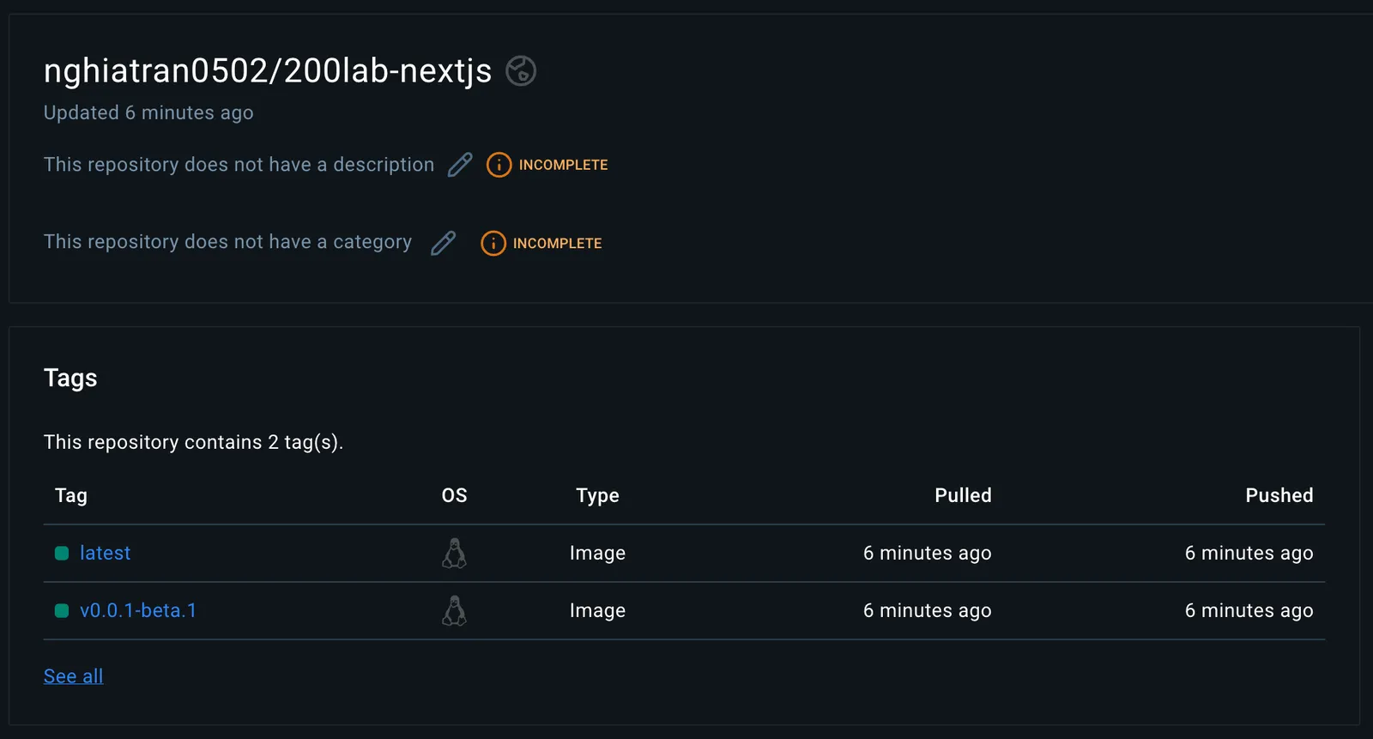Click the Pushed column header

[1279, 495]
